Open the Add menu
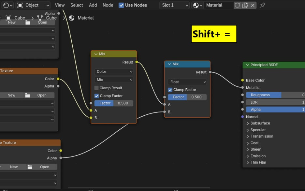 (x=93, y=5)
